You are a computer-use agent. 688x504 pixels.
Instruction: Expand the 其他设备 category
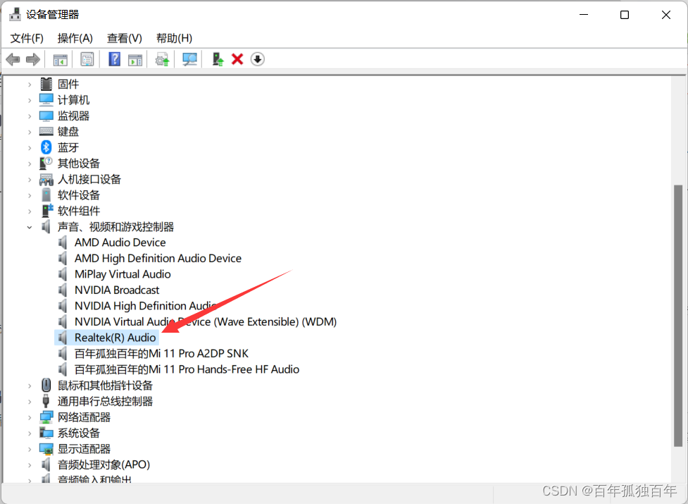point(30,164)
